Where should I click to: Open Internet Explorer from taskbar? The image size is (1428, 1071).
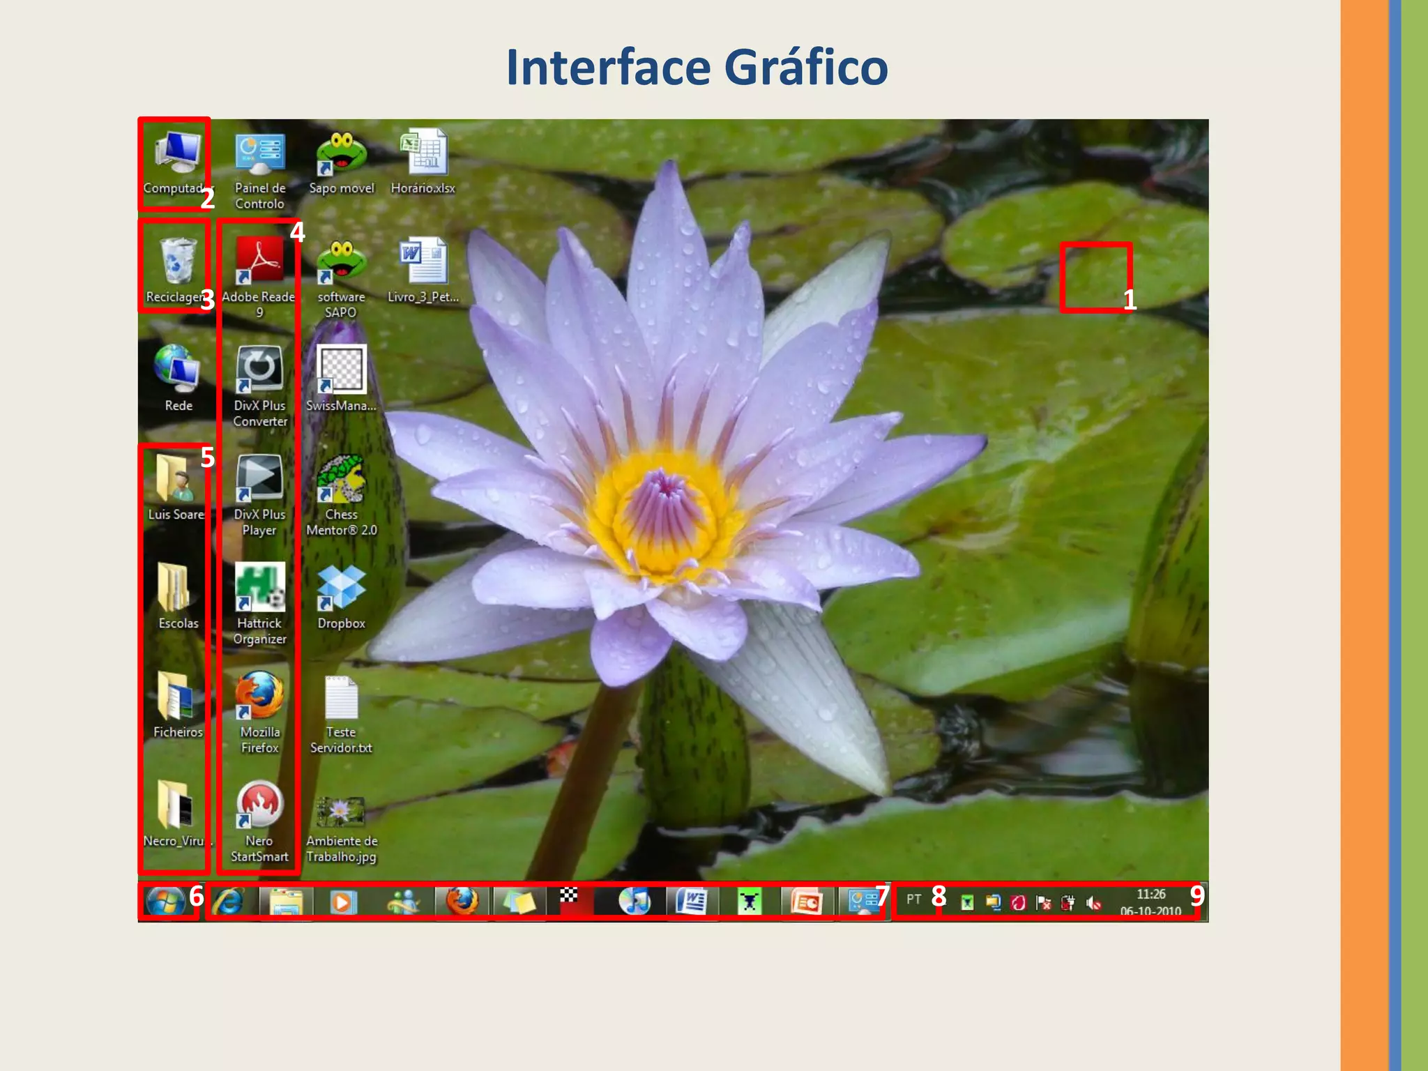(227, 902)
